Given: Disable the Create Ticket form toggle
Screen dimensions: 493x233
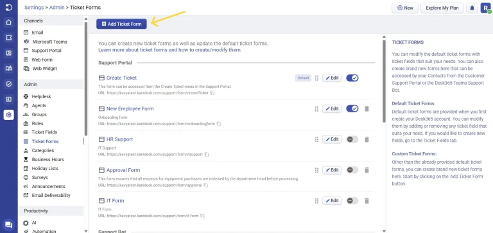Looking at the screenshot, I should click(352, 78).
